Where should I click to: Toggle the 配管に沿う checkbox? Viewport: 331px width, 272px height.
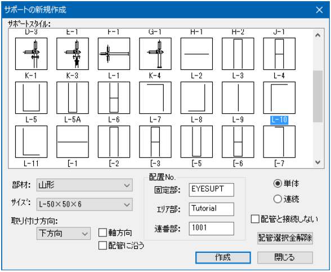tap(102, 246)
